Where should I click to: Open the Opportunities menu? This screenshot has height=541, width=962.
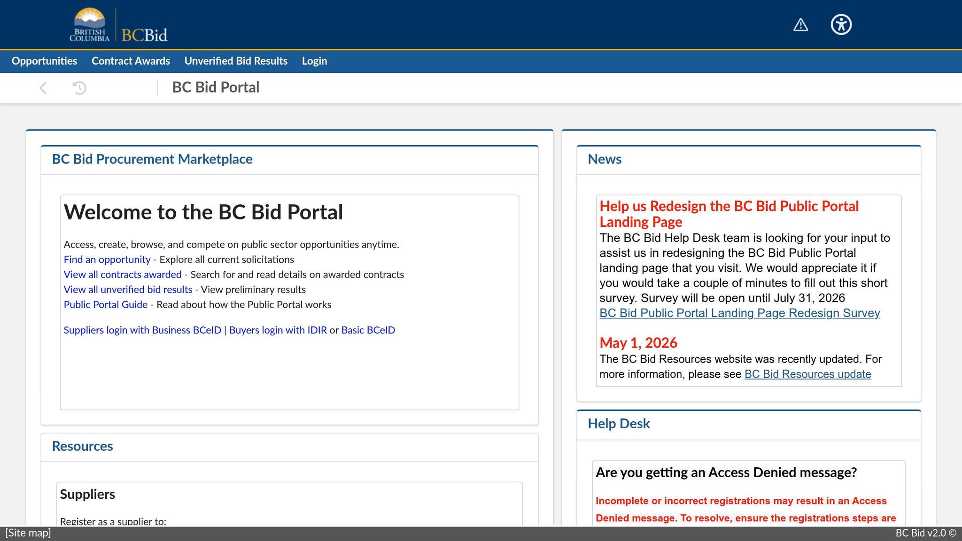(44, 61)
